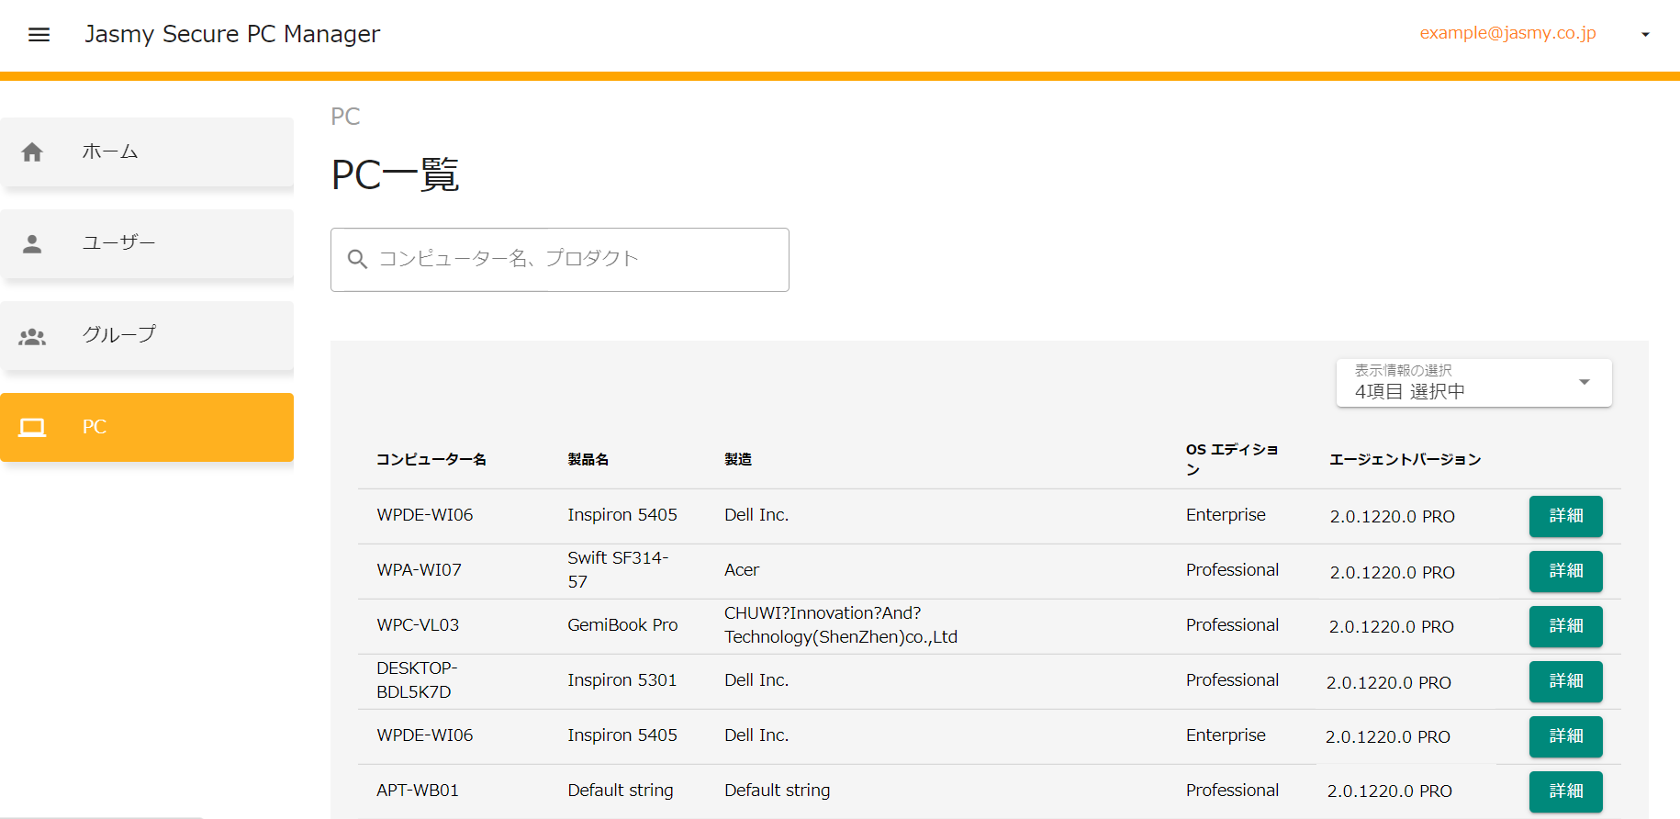Image resolution: width=1680 pixels, height=819 pixels.
Task: Go to グループ menu item
Action: tap(147, 335)
